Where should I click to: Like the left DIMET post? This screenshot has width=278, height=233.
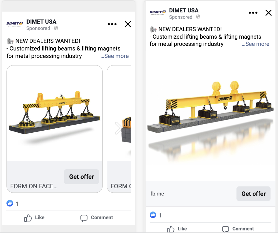tap(34, 218)
